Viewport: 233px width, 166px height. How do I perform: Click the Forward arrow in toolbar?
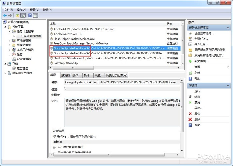pyautogui.click(x=10, y=15)
